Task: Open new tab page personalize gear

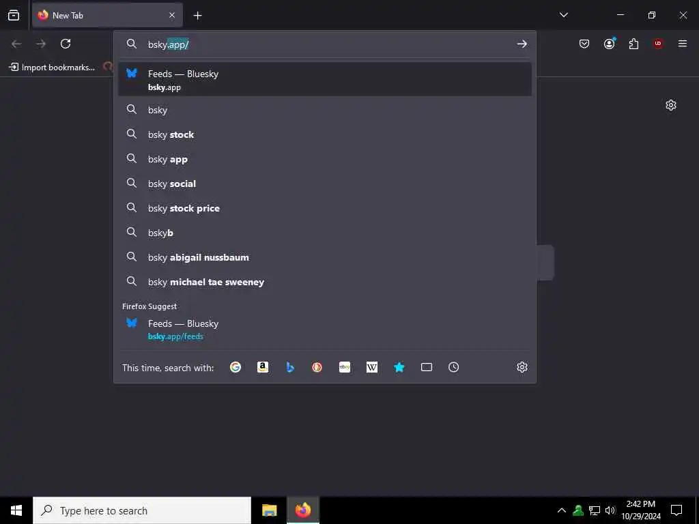Action: [x=670, y=105]
